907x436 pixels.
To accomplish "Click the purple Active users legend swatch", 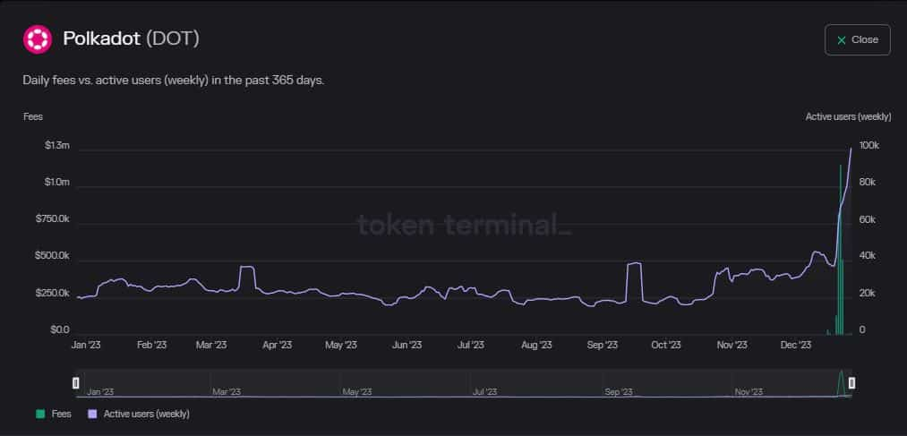I will coord(92,414).
